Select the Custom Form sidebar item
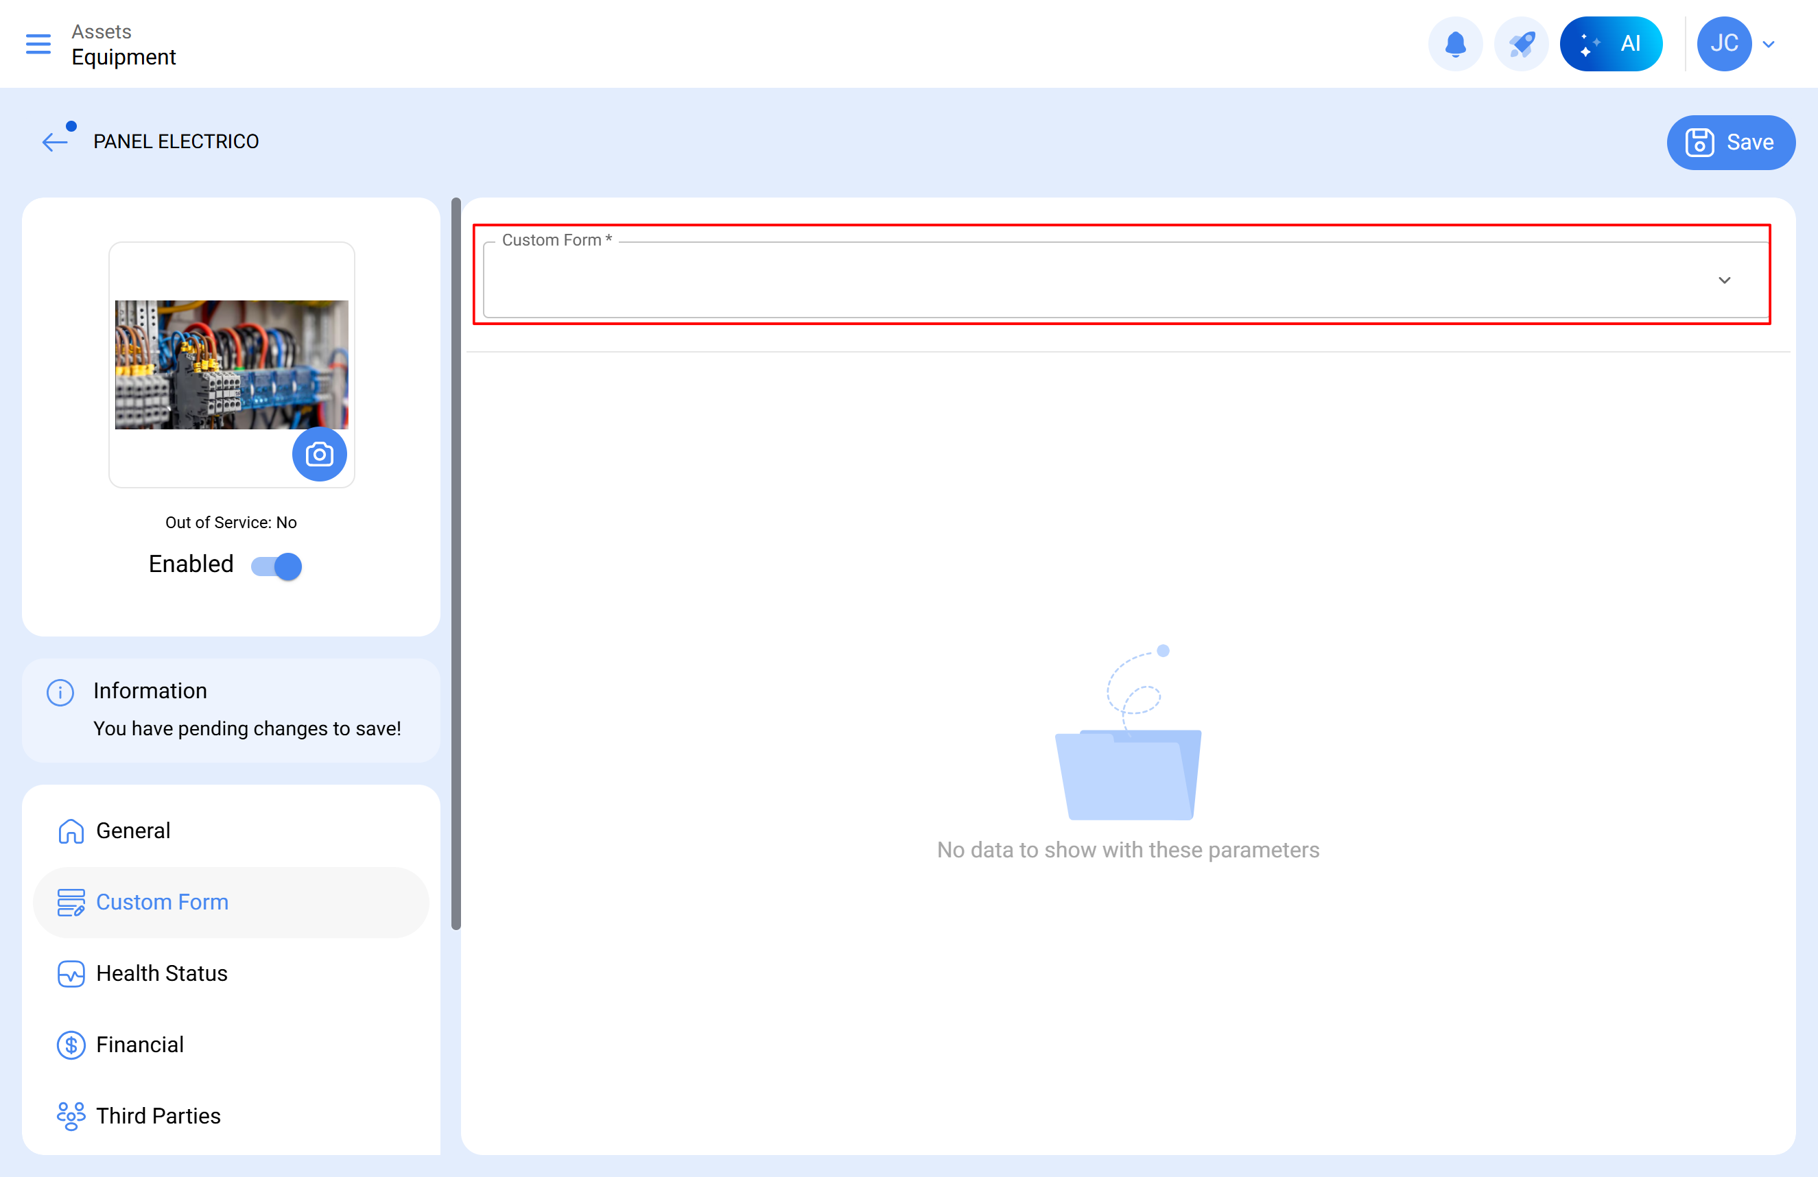The image size is (1818, 1177). [x=162, y=902]
